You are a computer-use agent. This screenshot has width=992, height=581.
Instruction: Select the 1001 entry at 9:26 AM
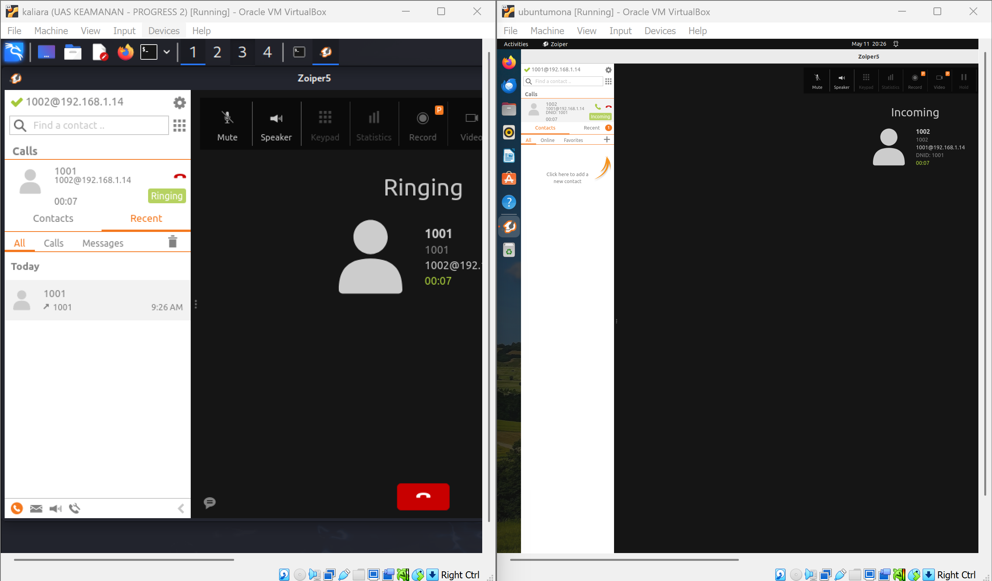point(98,300)
